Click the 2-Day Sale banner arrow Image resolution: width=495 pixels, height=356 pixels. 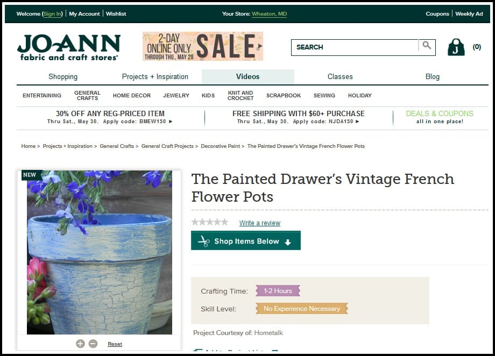[x=260, y=46]
